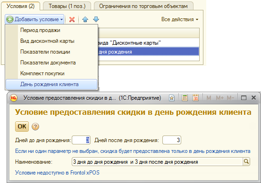This screenshot has width=261, height=183.
Task: Click the Дней после дня рождения field
Action: click(x=172, y=140)
